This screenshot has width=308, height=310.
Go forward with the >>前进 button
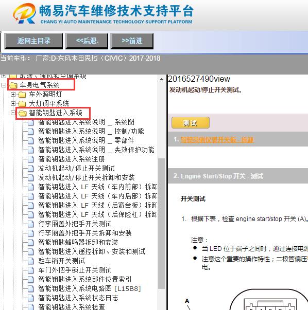point(132,41)
